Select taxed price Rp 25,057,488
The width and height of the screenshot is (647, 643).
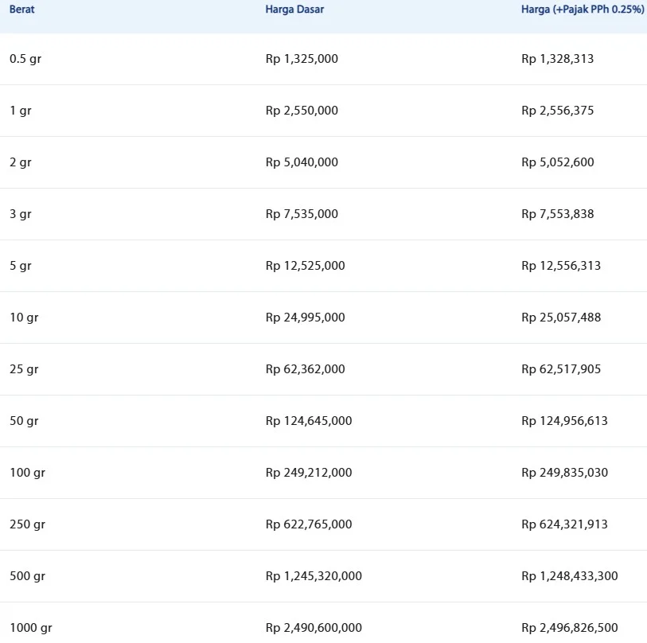[x=561, y=318]
